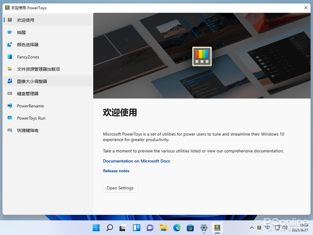313x235 pixels.
Task: Click the 文件资源管理器加载项 folder icon
Action: click(x=10, y=69)
